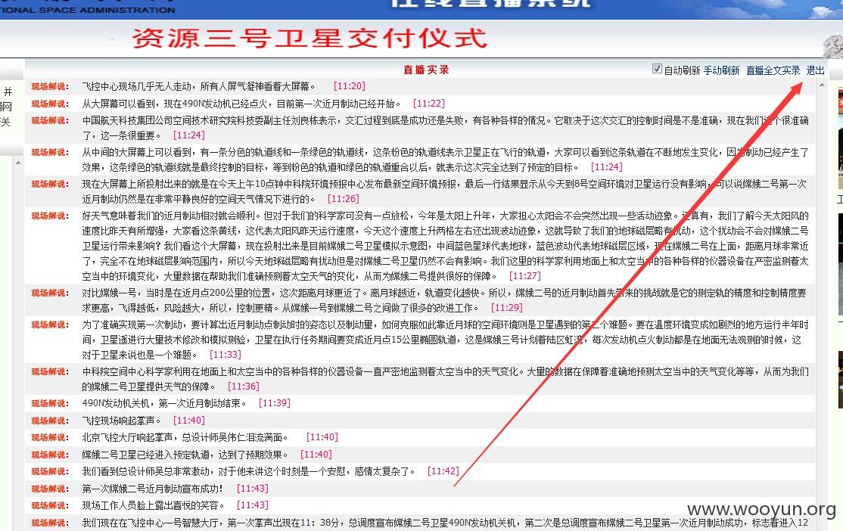Select the [11:36] timestamp
843x531 pixels.
[244, 387]
